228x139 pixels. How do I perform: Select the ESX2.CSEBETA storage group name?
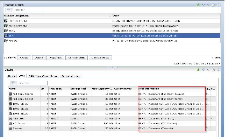click(18, 26)
